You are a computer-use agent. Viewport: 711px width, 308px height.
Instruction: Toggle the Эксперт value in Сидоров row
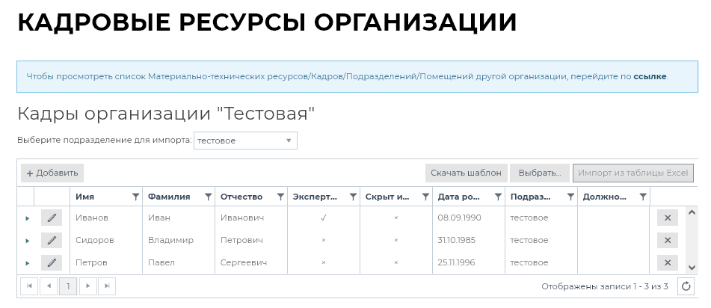tap(323, 240)
